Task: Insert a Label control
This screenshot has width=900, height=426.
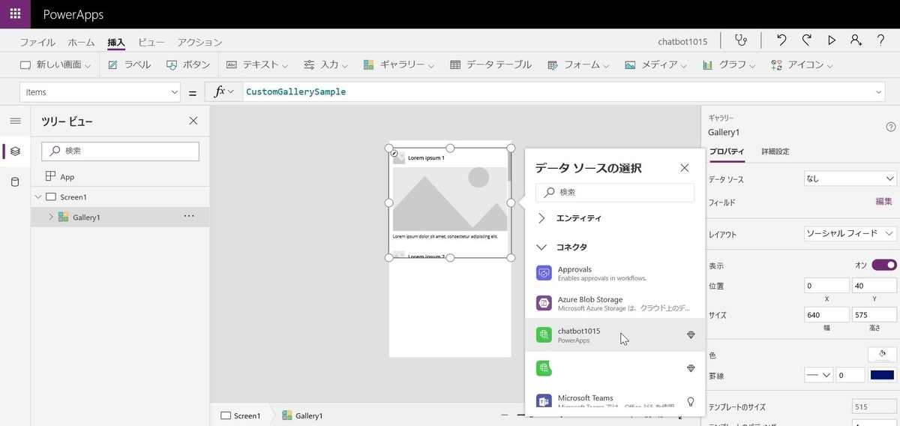Action: (130, 65)
